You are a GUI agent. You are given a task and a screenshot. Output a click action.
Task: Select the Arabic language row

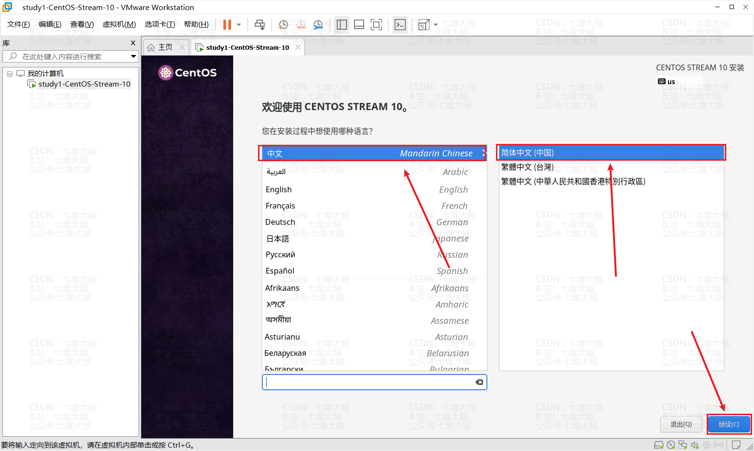pyautogui.click(x=374, y=172)
